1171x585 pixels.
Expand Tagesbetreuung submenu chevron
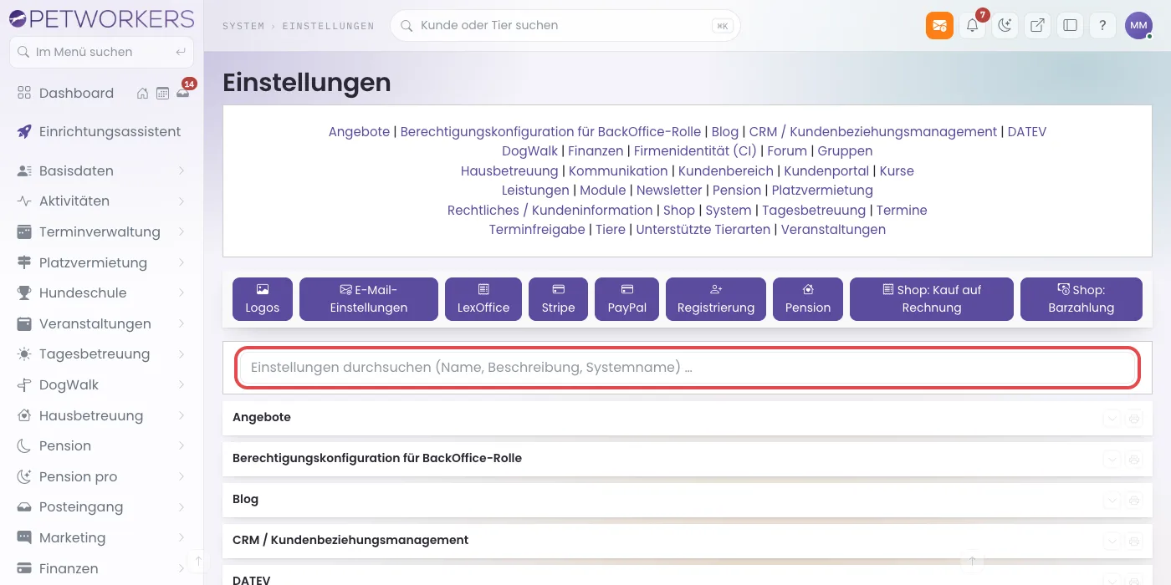coord(182,354)
